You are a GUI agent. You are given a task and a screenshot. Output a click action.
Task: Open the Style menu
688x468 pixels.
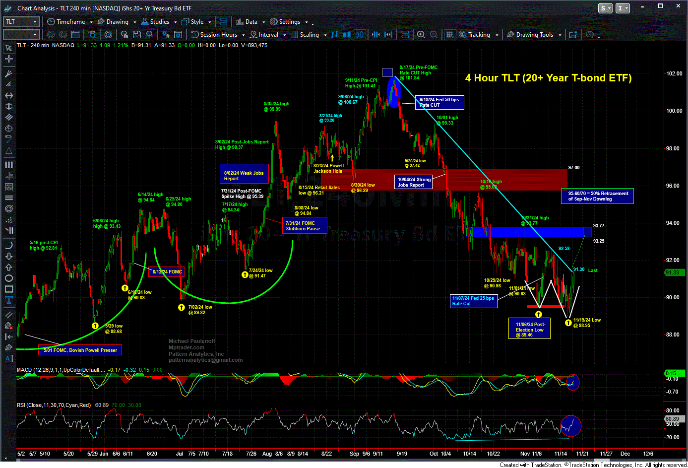click(192, 22)
